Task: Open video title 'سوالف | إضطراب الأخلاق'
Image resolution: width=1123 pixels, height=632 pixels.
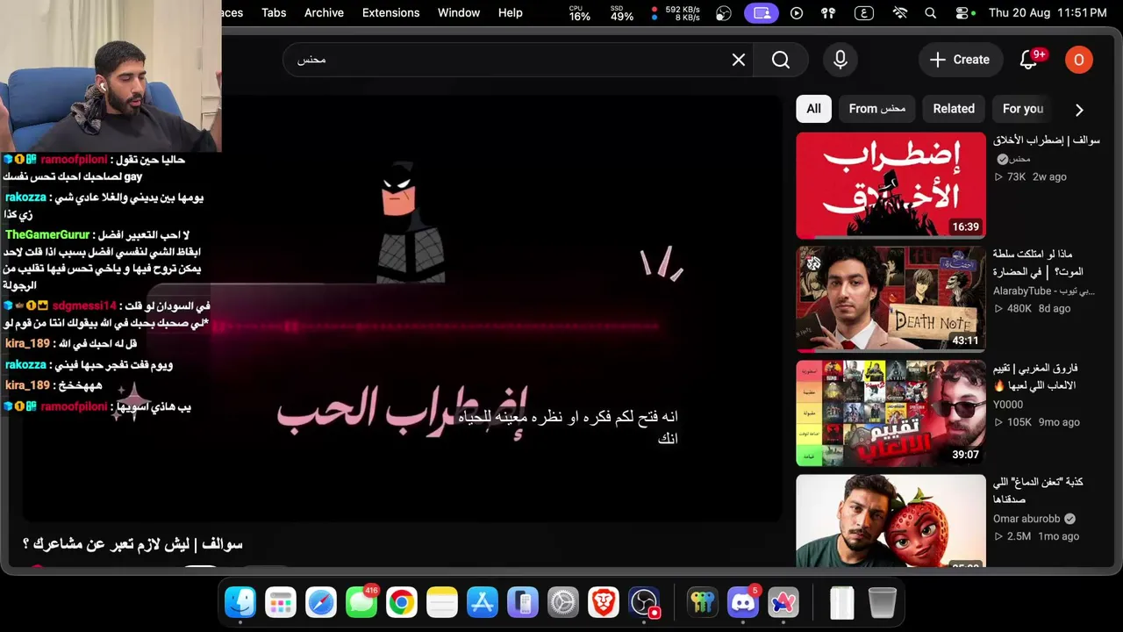Action: (x=1046, y=140)
